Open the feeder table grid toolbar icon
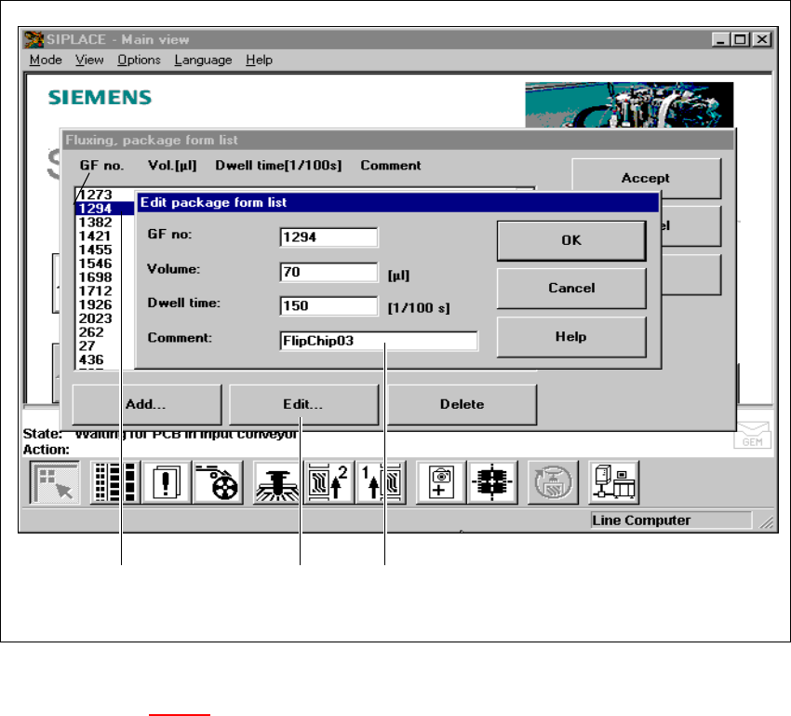This screenshot has width=791, height=716. [115, 482]
